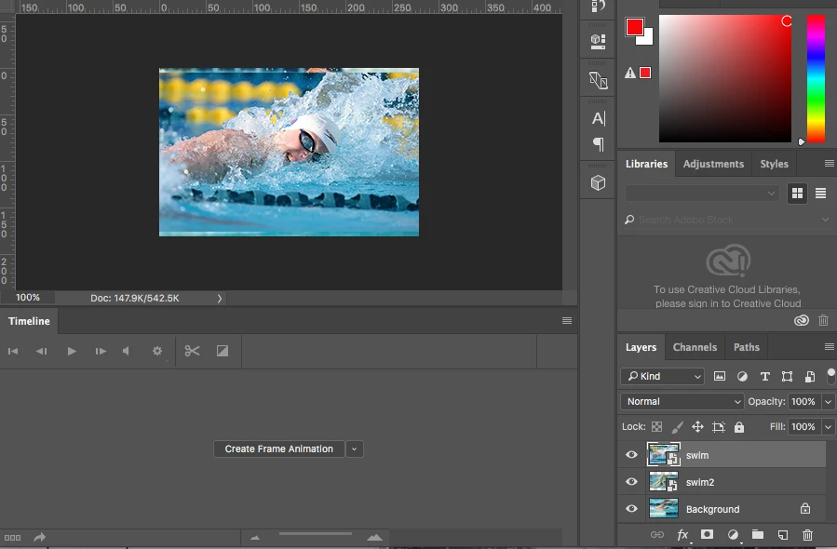Expand the Fill slider dropdown arrow

coord(828,427)
